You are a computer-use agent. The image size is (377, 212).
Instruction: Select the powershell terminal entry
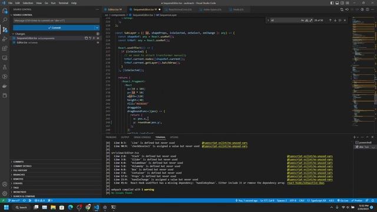tap(365, 143)
